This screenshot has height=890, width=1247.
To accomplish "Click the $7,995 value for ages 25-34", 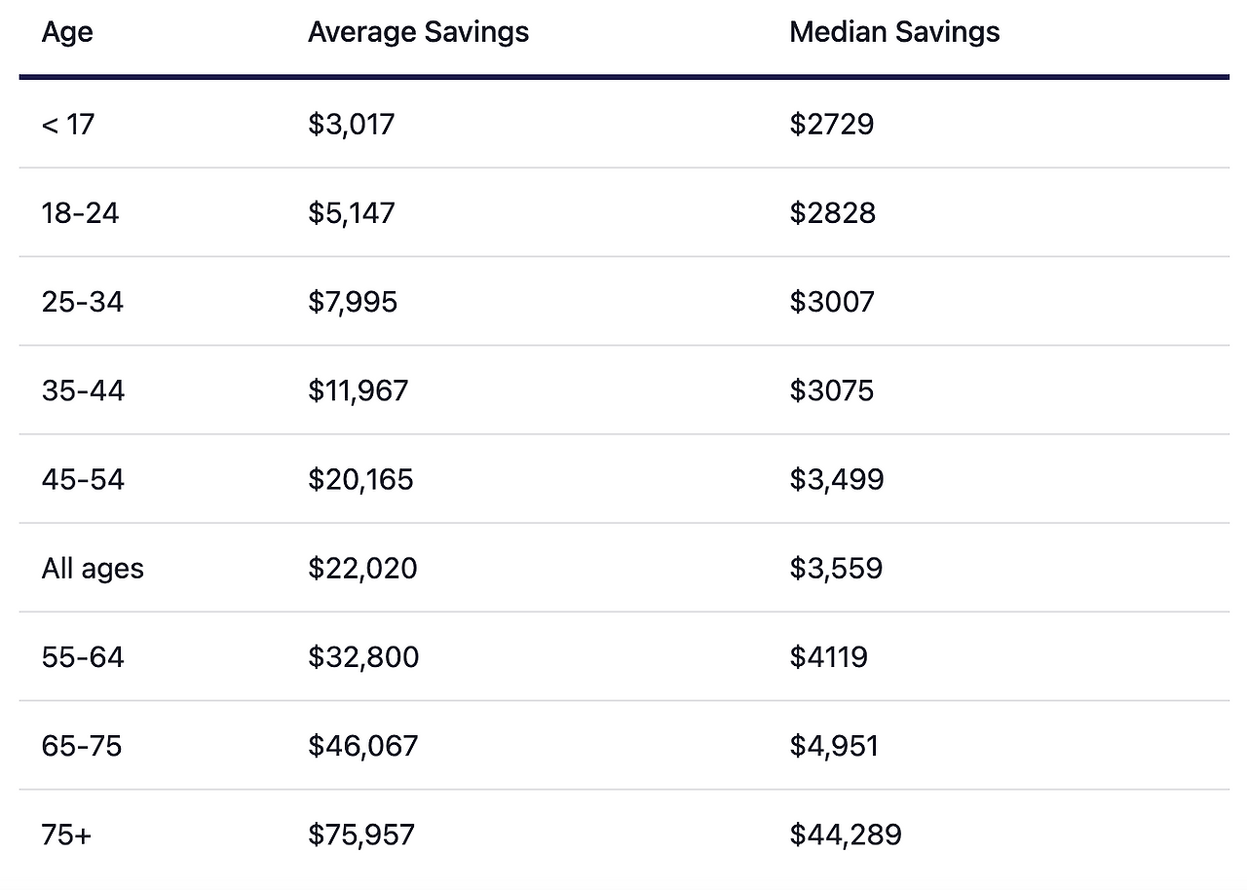I will tap(353, 302).
